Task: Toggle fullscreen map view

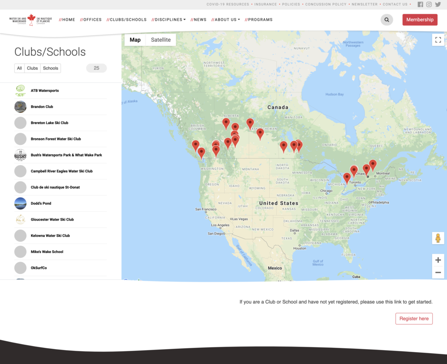Action: tap(438, 40)
